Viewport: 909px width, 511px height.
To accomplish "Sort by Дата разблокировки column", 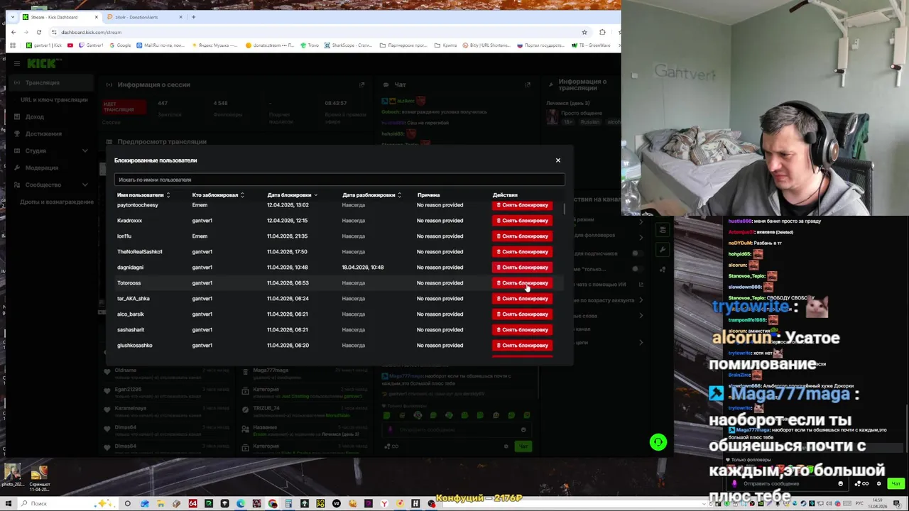I will pyautogui.click(x=371, y=195).
